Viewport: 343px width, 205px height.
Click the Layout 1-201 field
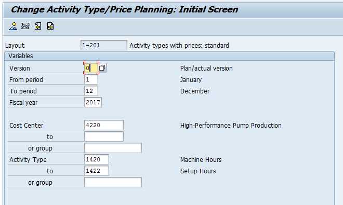(x=104, y=45)
